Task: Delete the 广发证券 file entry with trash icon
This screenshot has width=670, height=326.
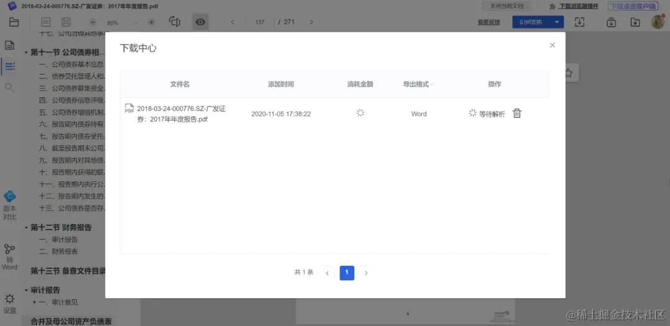Action: point(517,114)
